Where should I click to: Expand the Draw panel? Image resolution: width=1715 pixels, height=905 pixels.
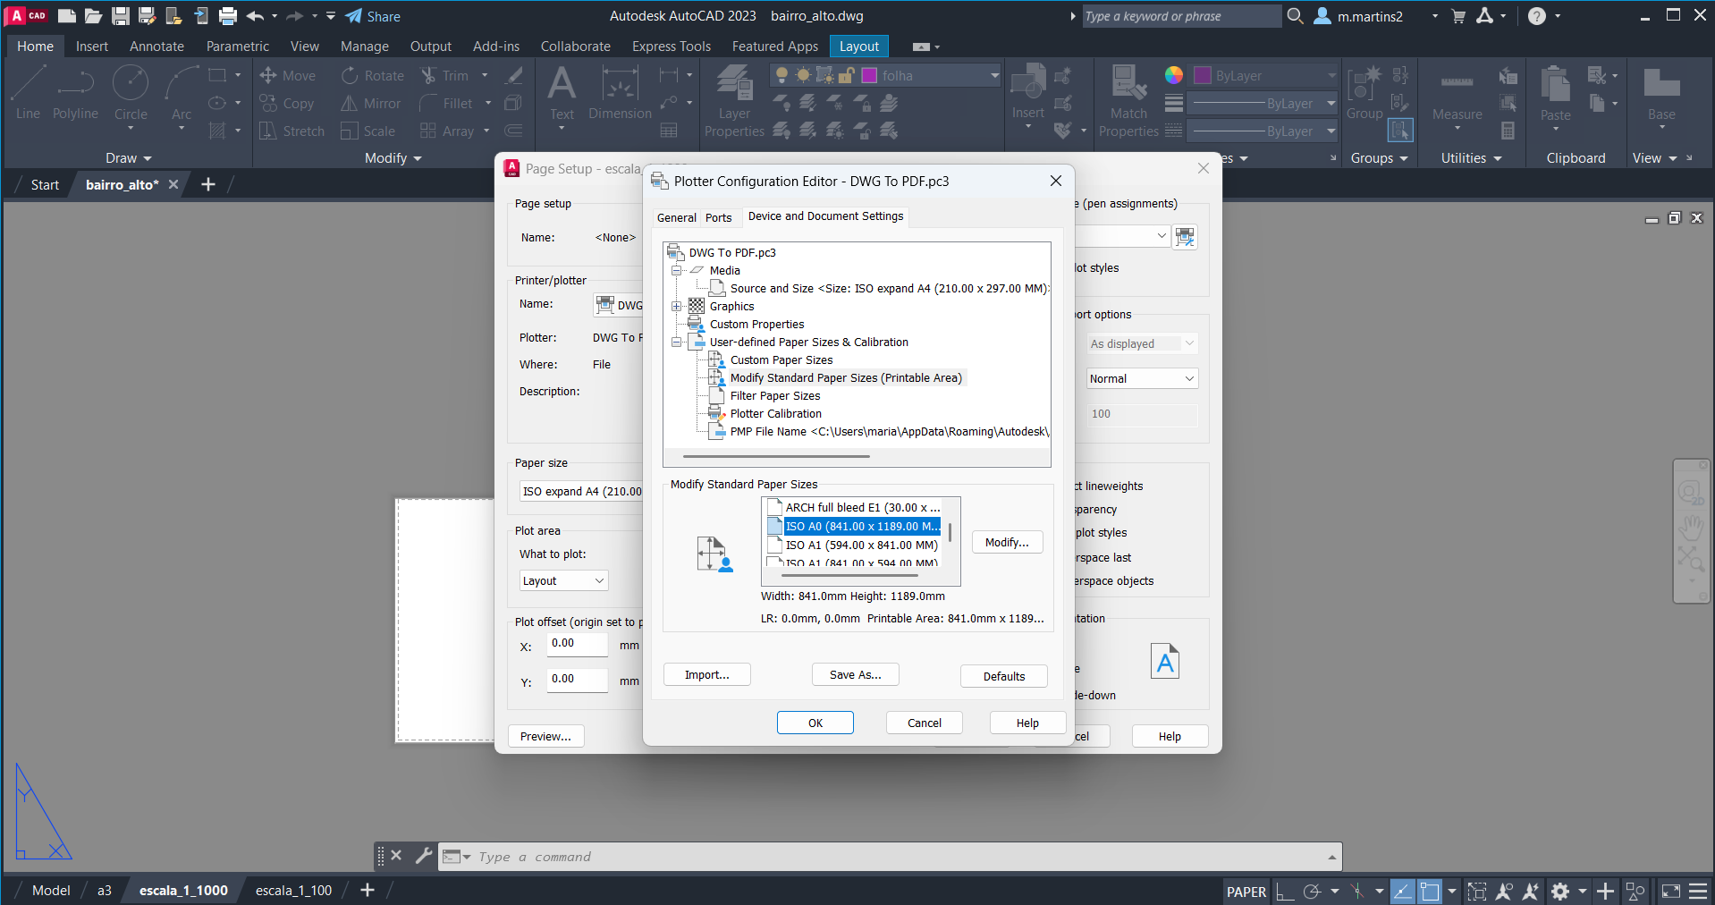[x=129, y=158]
